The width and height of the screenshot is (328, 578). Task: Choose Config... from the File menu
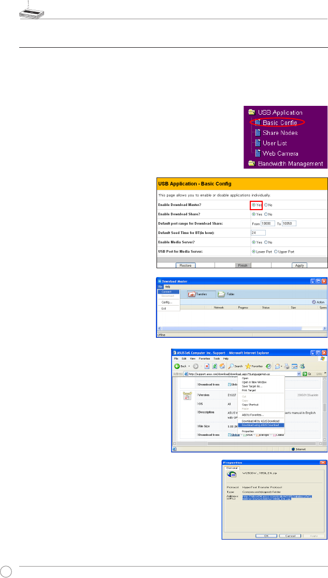click(168, 302)
